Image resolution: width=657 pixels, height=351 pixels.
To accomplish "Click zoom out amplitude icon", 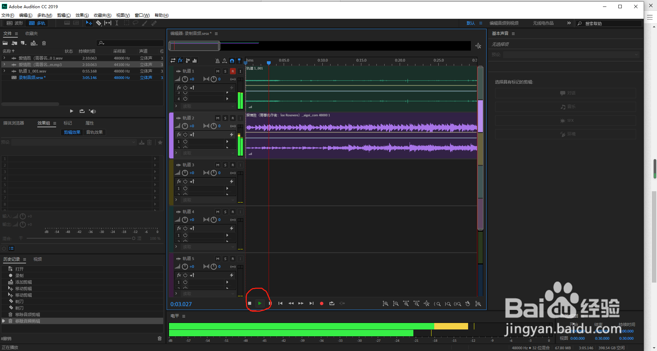I will 396,304.
